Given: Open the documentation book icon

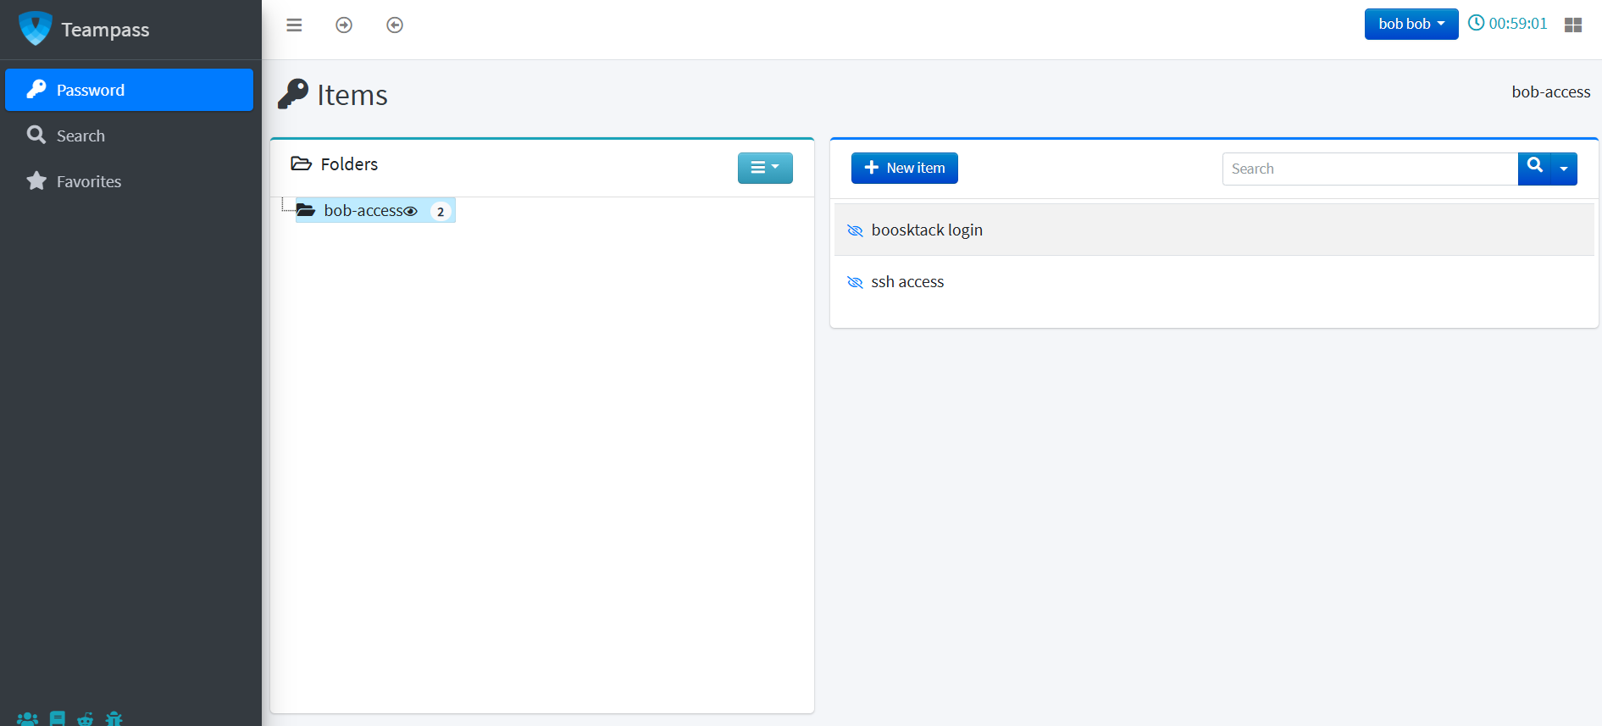Looking at the screenshot, I should [58, 719].
